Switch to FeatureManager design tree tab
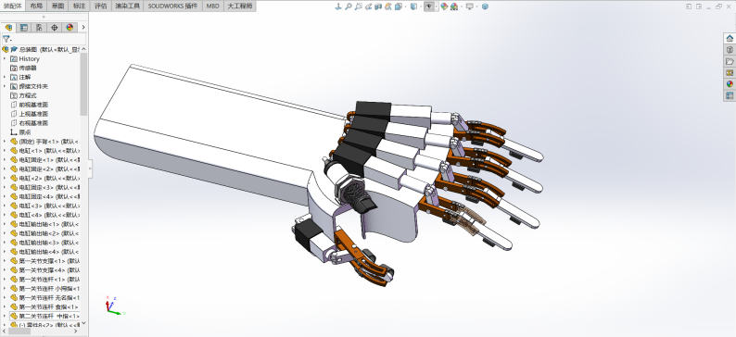The width and height of the screenshot is (736, 337). click(x=8, y=27)
